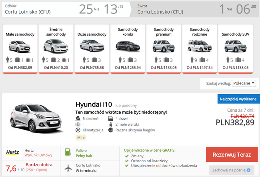Click the luggage icon in Samochody SUV card
Viewport: 260px width, 177px height.
click(238, 59)
